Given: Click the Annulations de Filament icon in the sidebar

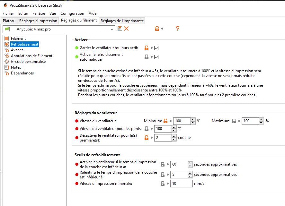Looking at the screenshot, I should pos(7,56).
